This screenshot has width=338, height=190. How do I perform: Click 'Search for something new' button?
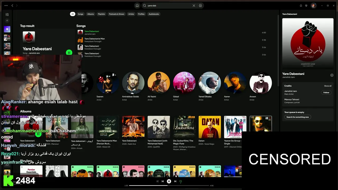pyautogui.click(x=298, y=117)
